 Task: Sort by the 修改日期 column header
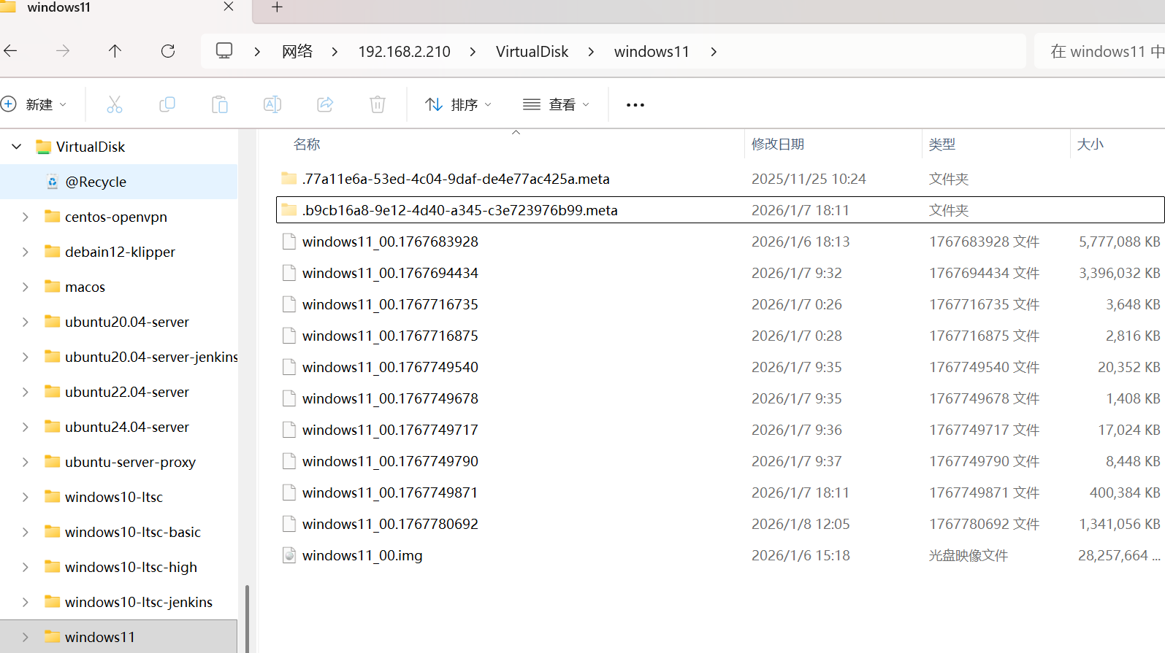pos(778,144)
